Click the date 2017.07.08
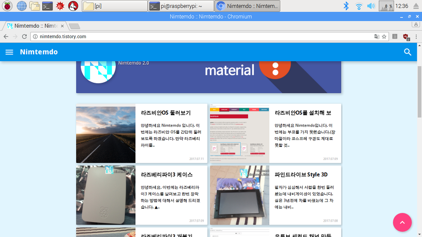422x237 pixels. [x=330, y=221]
